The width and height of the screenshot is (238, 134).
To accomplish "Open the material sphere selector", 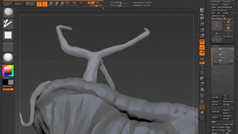I will (8, 58).
